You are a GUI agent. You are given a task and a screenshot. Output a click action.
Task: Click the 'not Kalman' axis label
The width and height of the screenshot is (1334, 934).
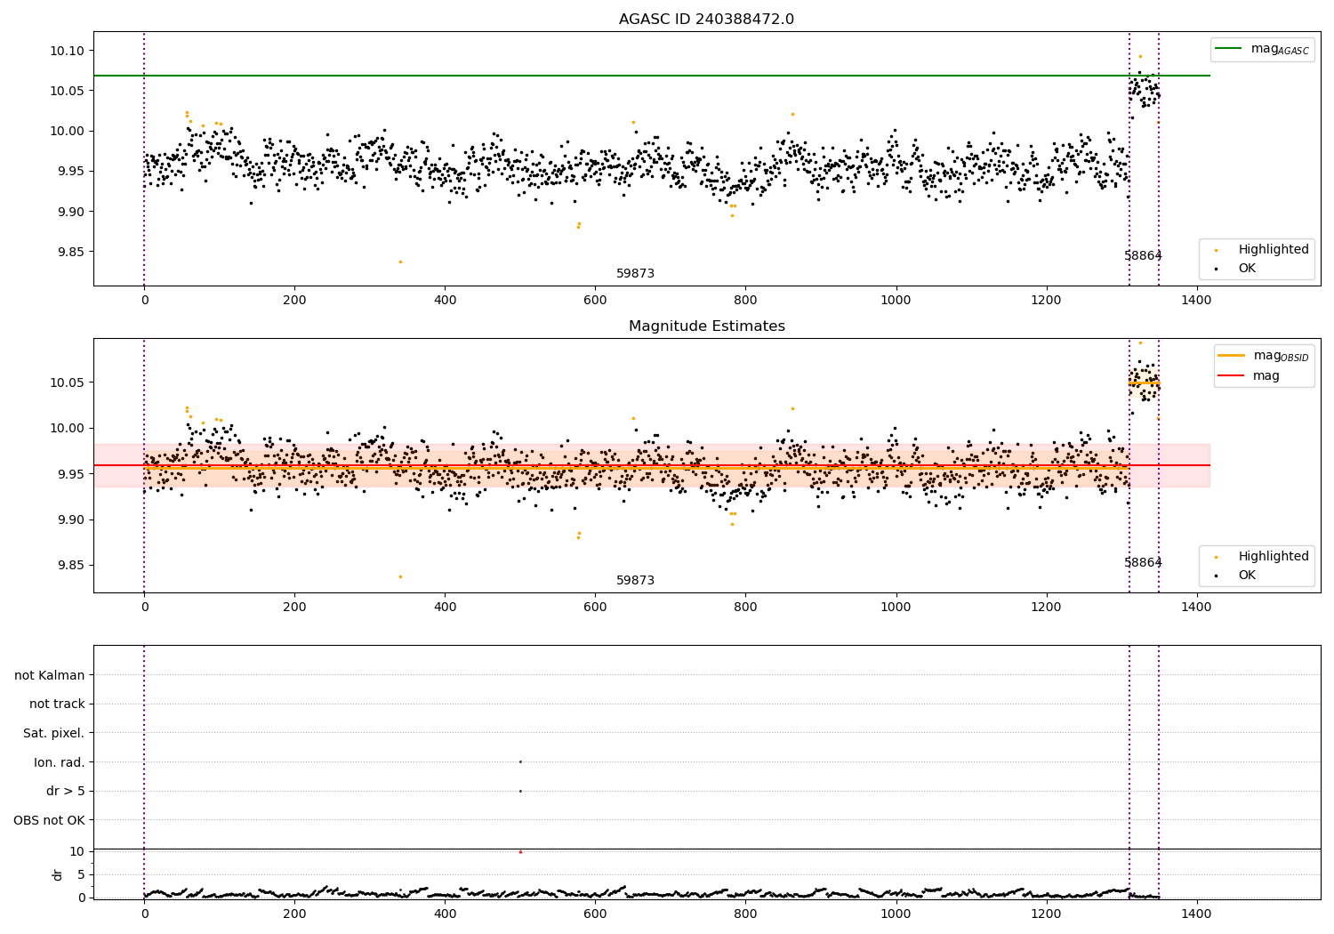pyautogui.click(x=50, y=675)
